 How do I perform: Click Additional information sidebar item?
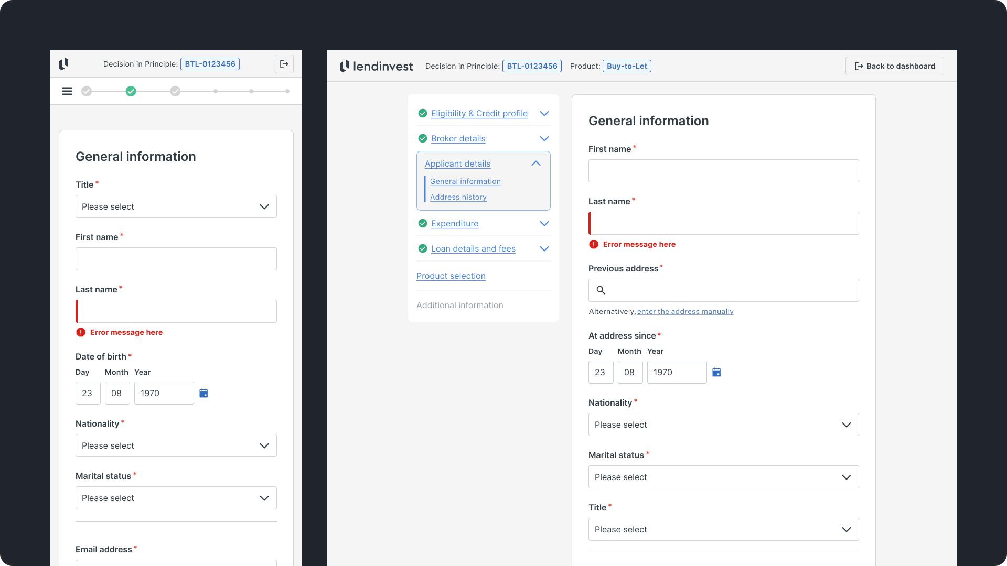pyautogui.click(x=460, y=305)
